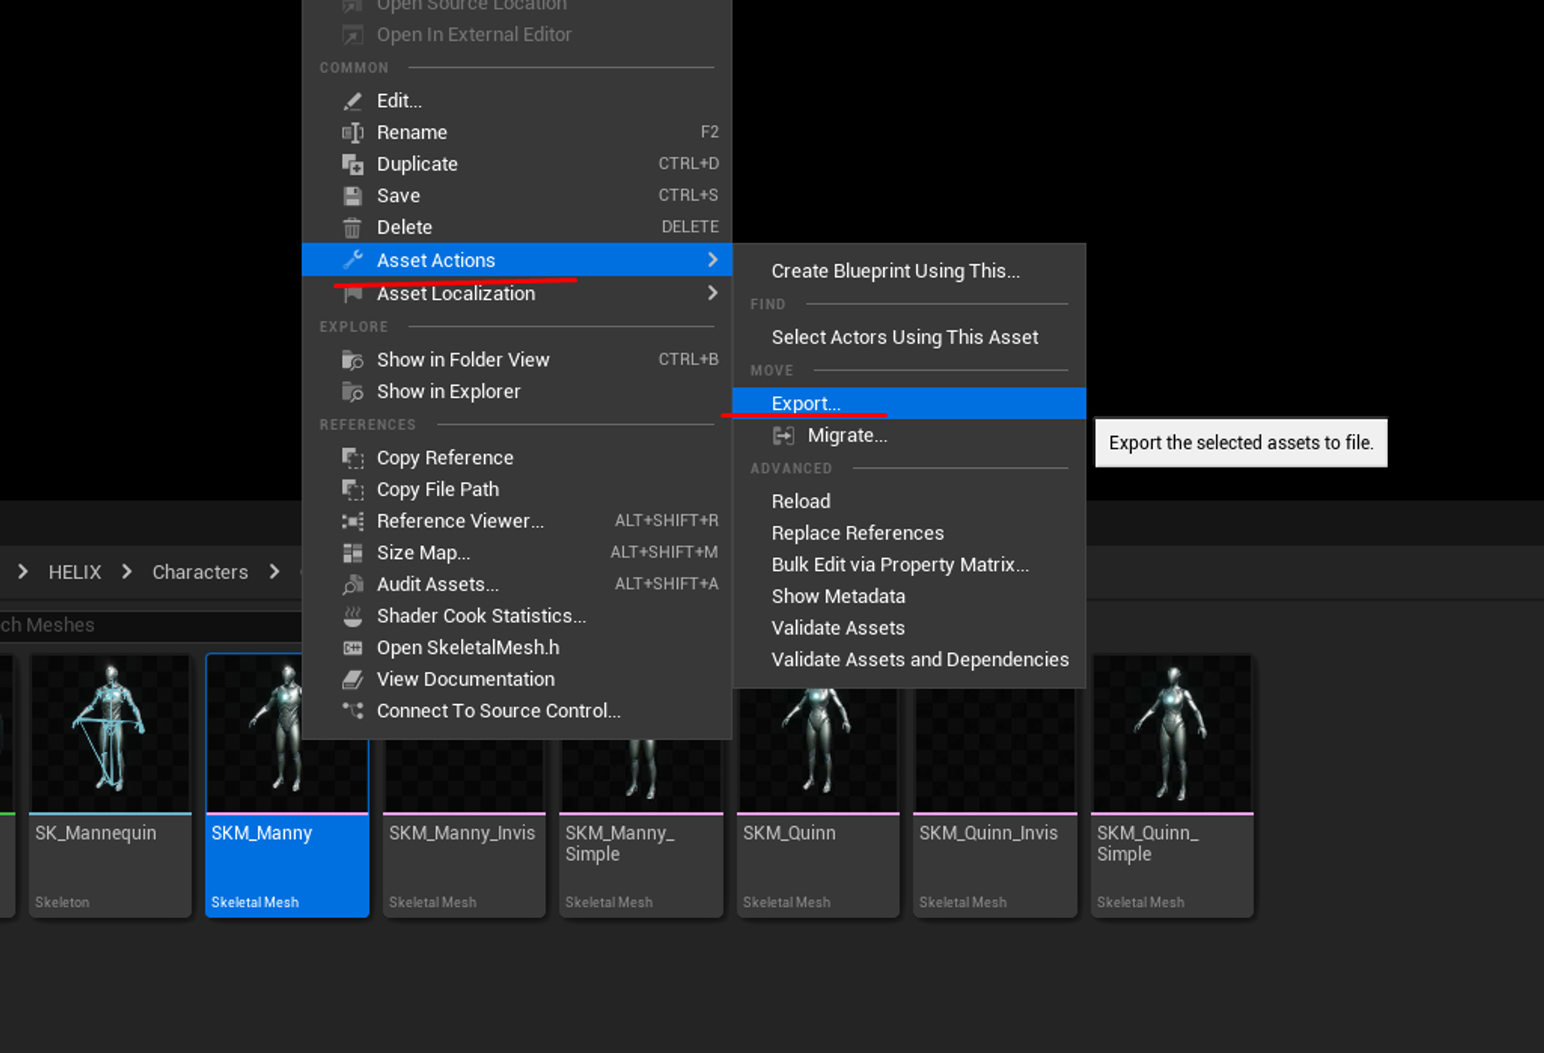1544x1053 pixels.
Task: Choose Create Blueprint Using This...
Action: point(895,271)
